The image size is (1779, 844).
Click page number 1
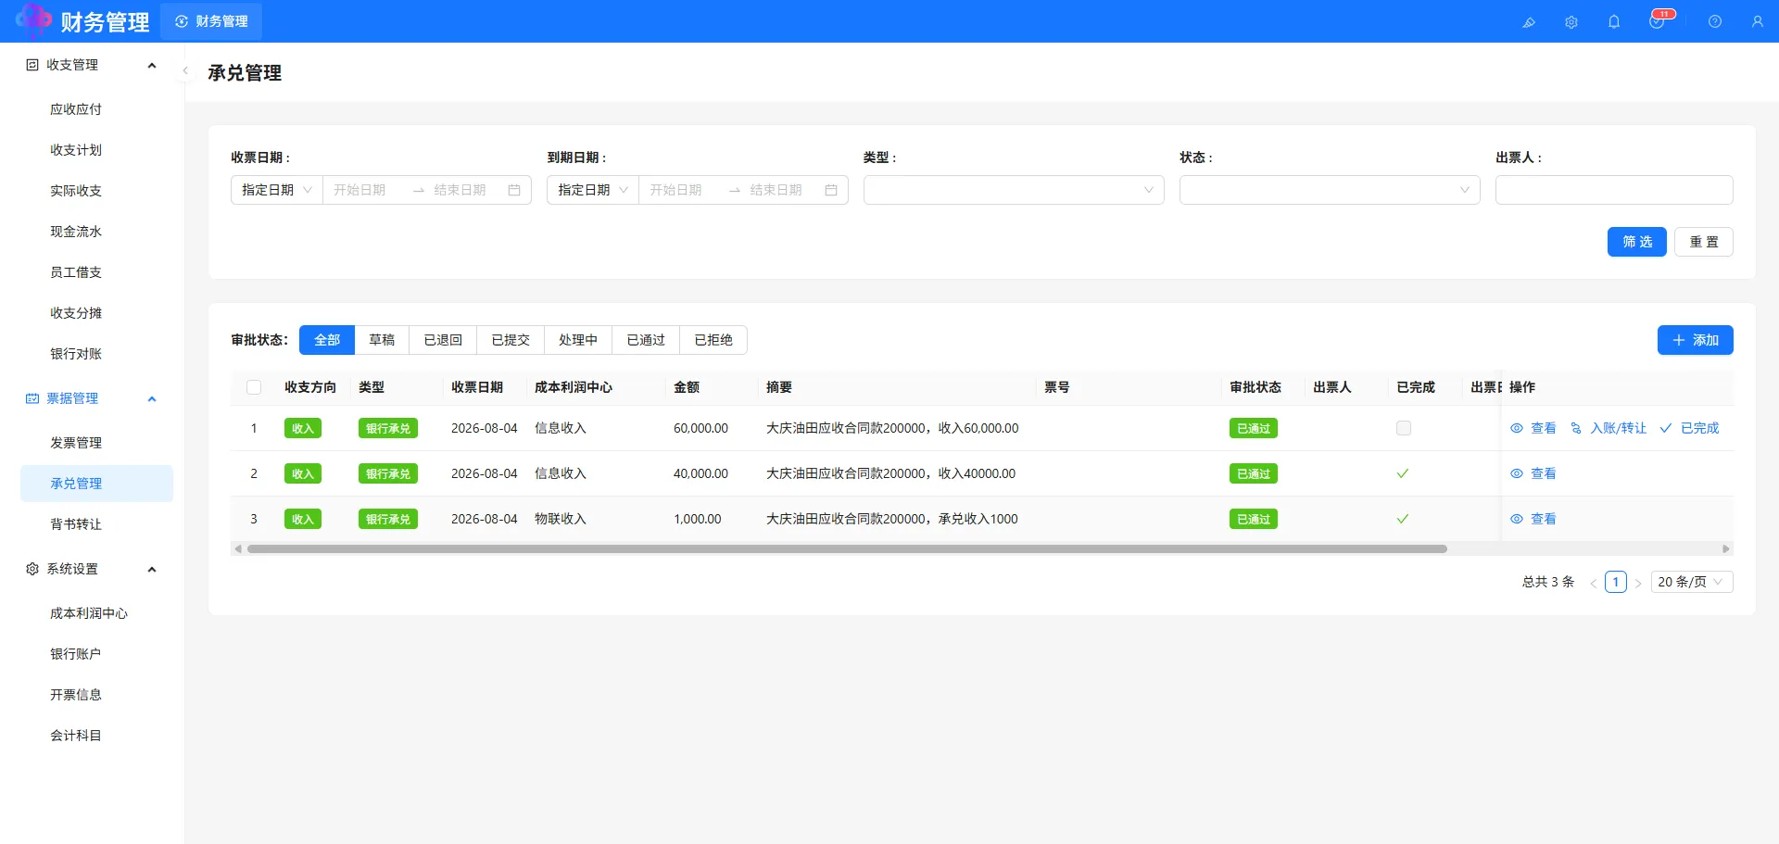1616,582
